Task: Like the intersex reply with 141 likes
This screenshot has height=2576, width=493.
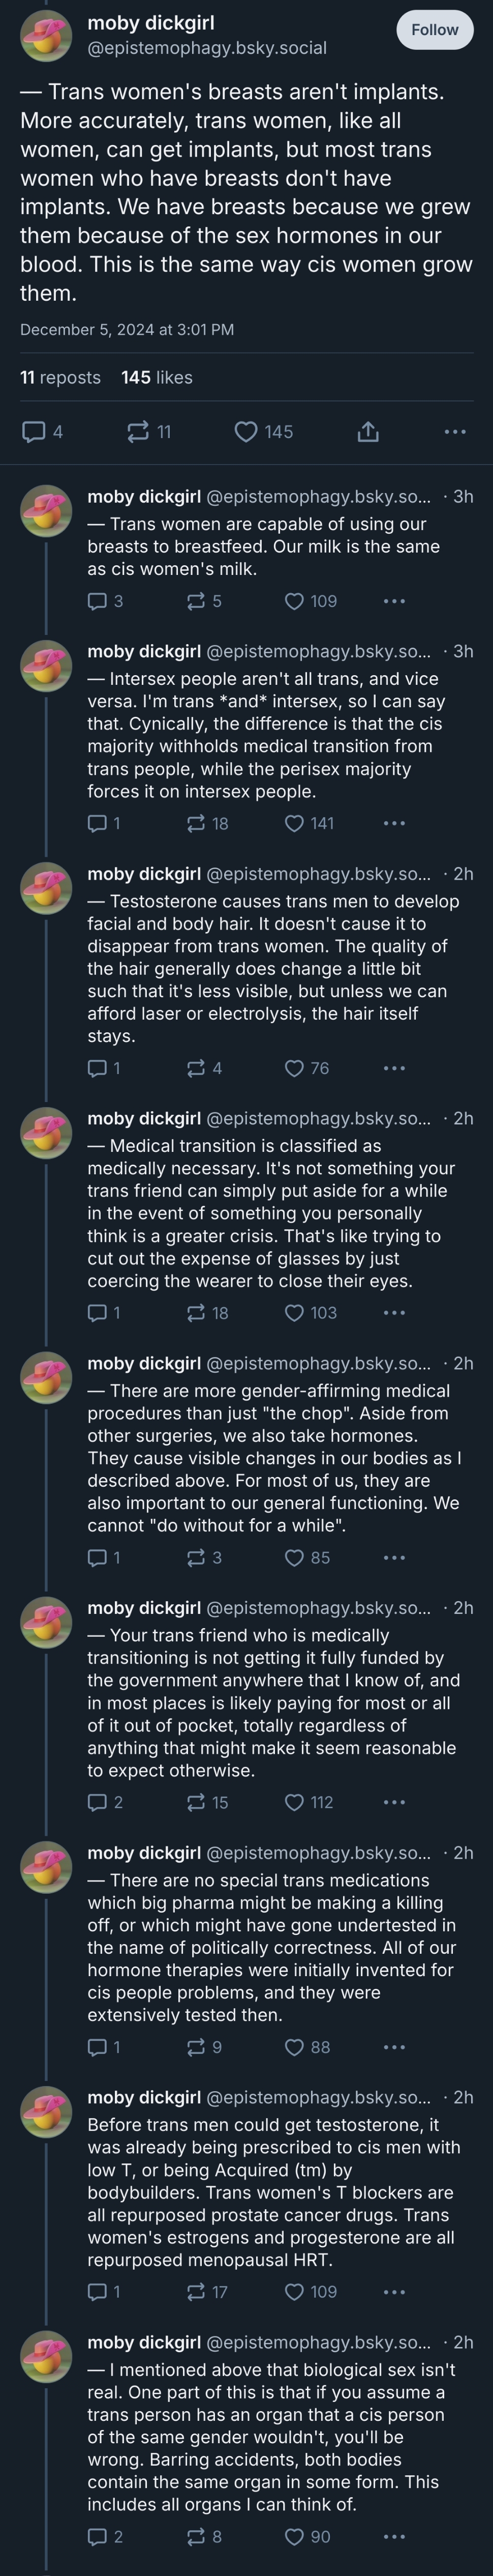Action: pos(294,823)
